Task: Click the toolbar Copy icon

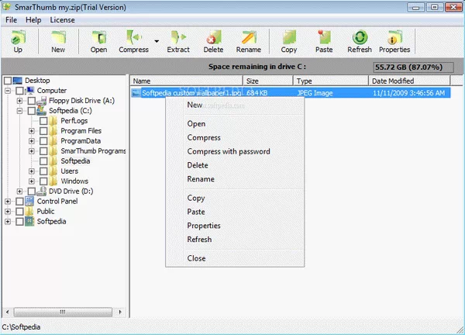Action: 289,38
